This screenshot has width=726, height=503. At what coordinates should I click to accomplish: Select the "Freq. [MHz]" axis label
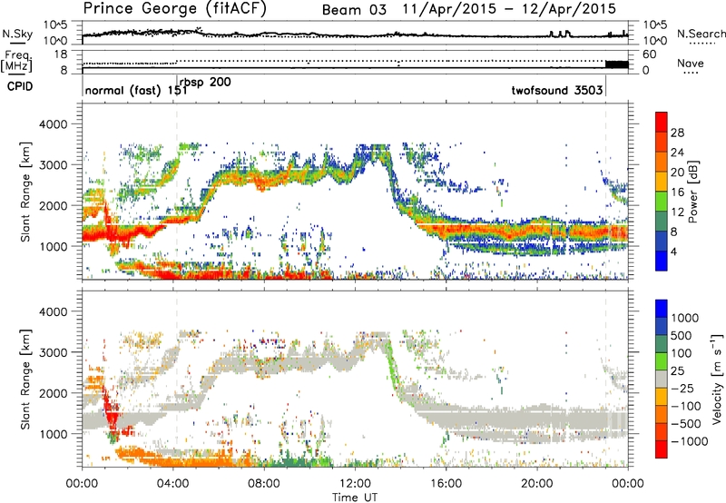16,62
